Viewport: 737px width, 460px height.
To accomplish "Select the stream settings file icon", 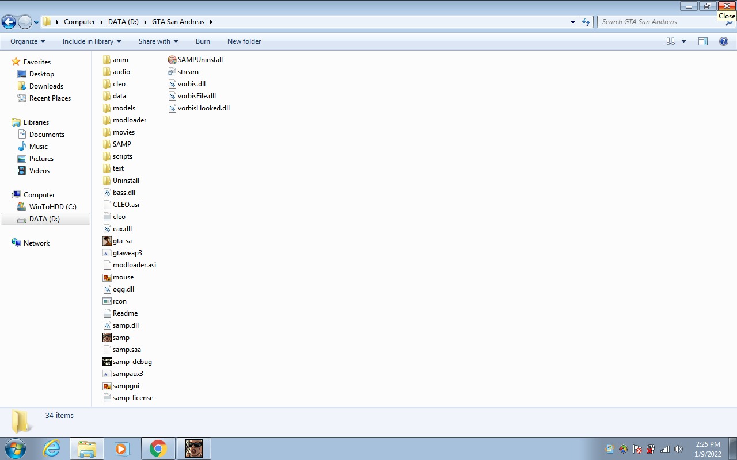I will point(172,72).
